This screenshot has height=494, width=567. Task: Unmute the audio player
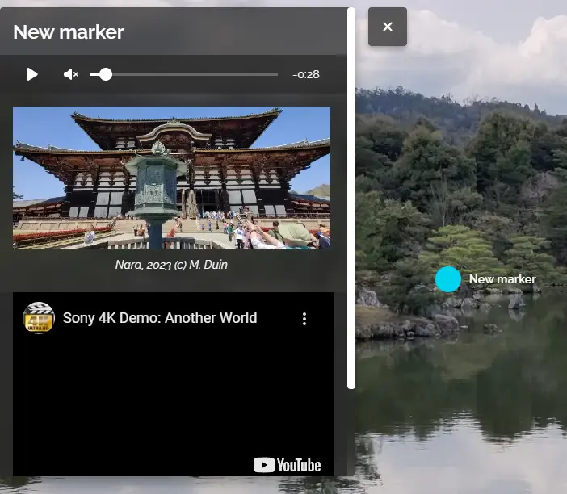point(71,74)
